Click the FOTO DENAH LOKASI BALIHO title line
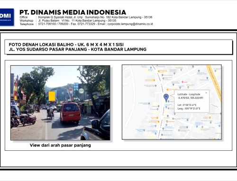Viewport: 237px width, 181px height. coord(66,44)
